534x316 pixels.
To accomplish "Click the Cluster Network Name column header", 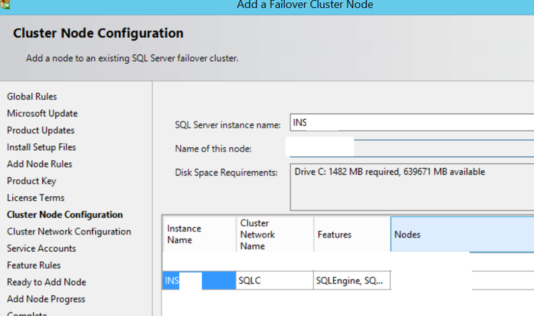I will [x=275, y=234].
